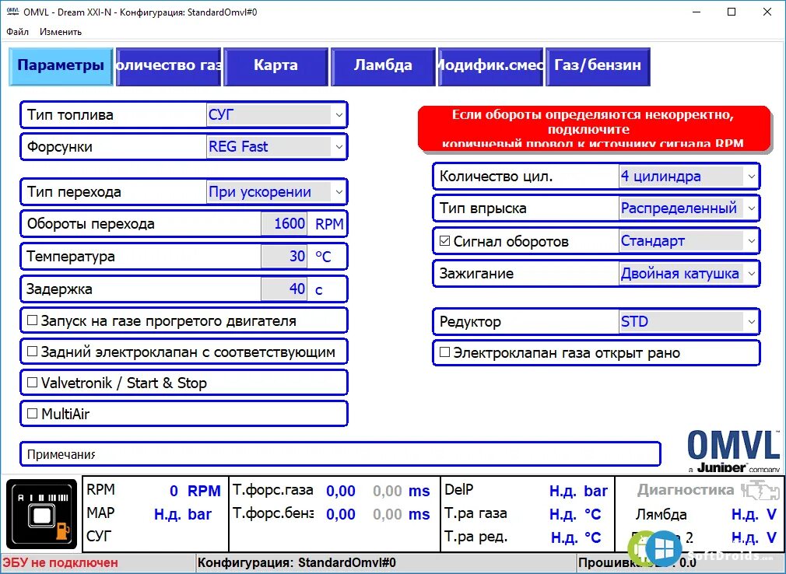Click the OMVL app icon in title bar
Image resolution: width=786 pixels, height=574 pixels.
click(x=12, y=12)
